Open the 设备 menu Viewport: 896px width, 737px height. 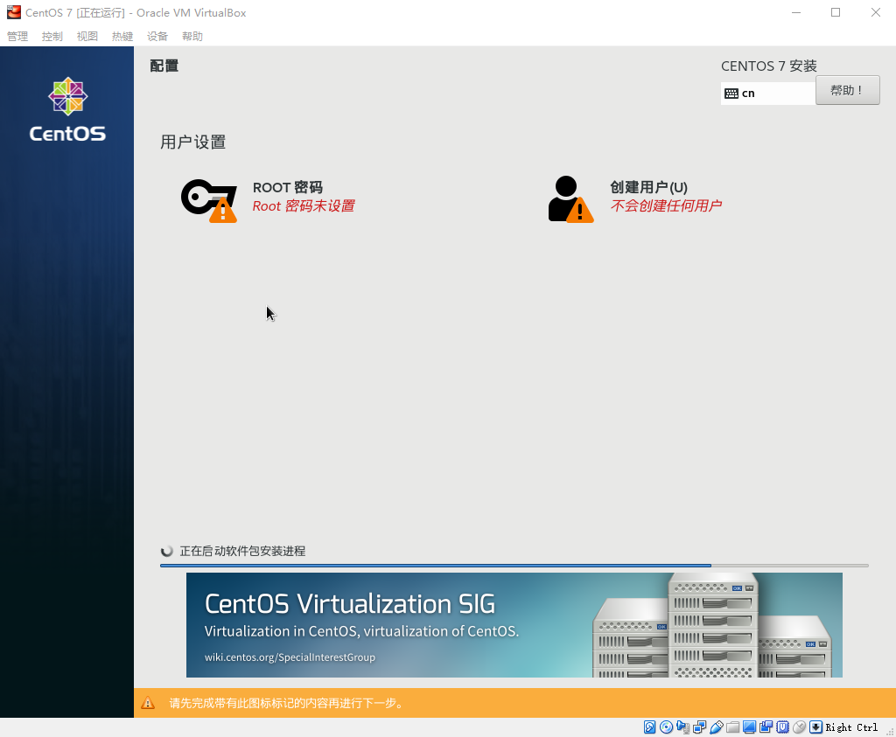click(x=157, y=37)
